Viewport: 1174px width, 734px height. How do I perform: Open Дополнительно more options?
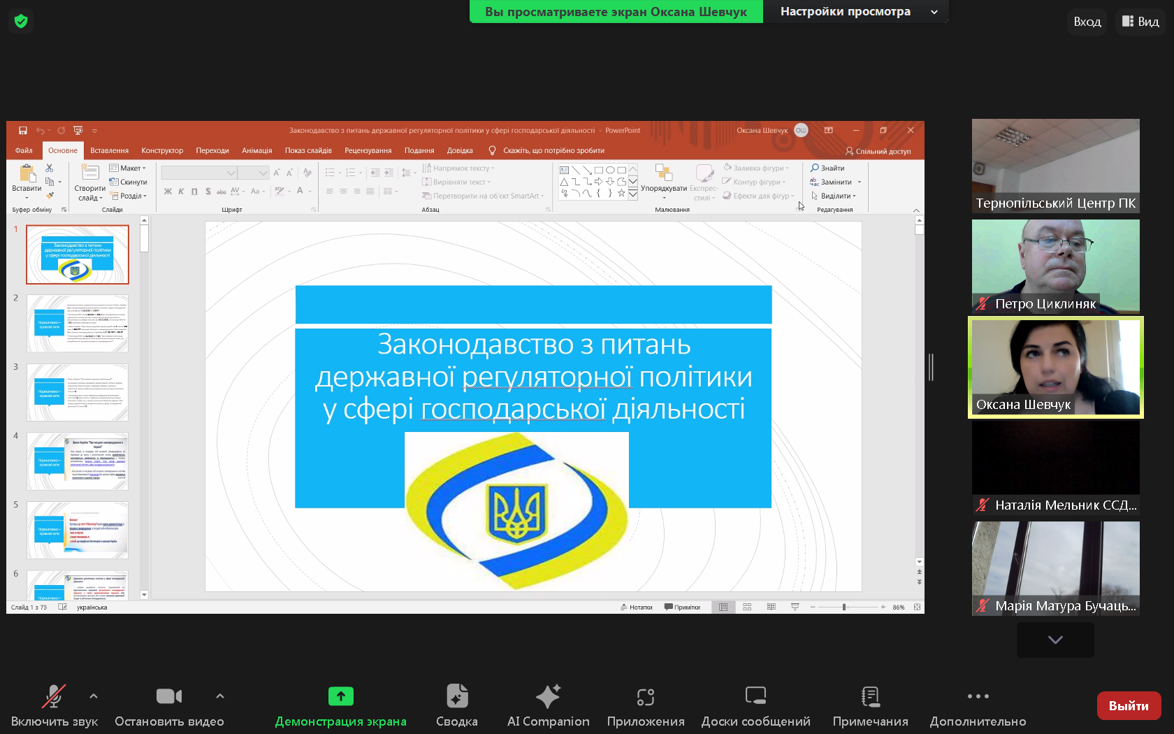point(978,706)
